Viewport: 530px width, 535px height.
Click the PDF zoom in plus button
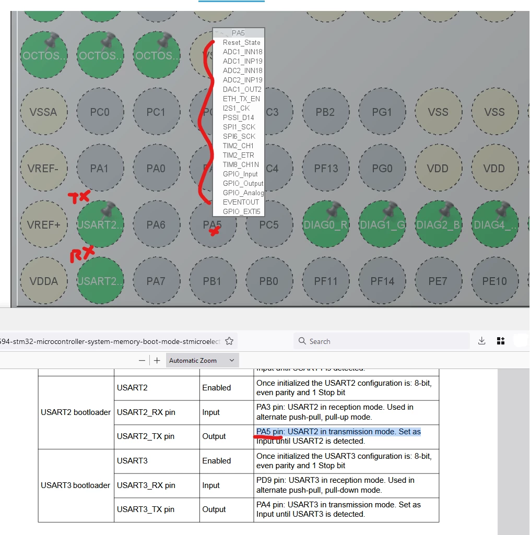[157, 360]
